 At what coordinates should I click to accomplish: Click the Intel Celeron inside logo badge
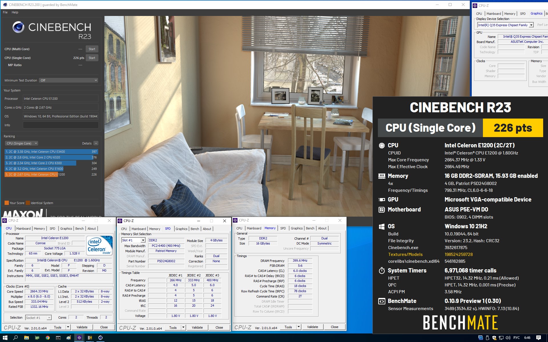coord(99,245)
